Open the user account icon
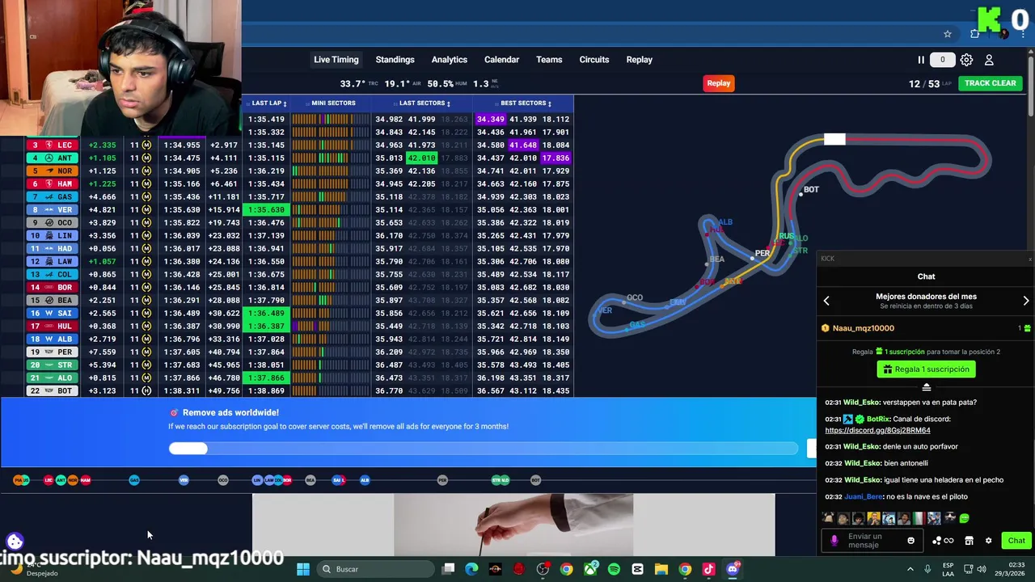 point(989,60)
